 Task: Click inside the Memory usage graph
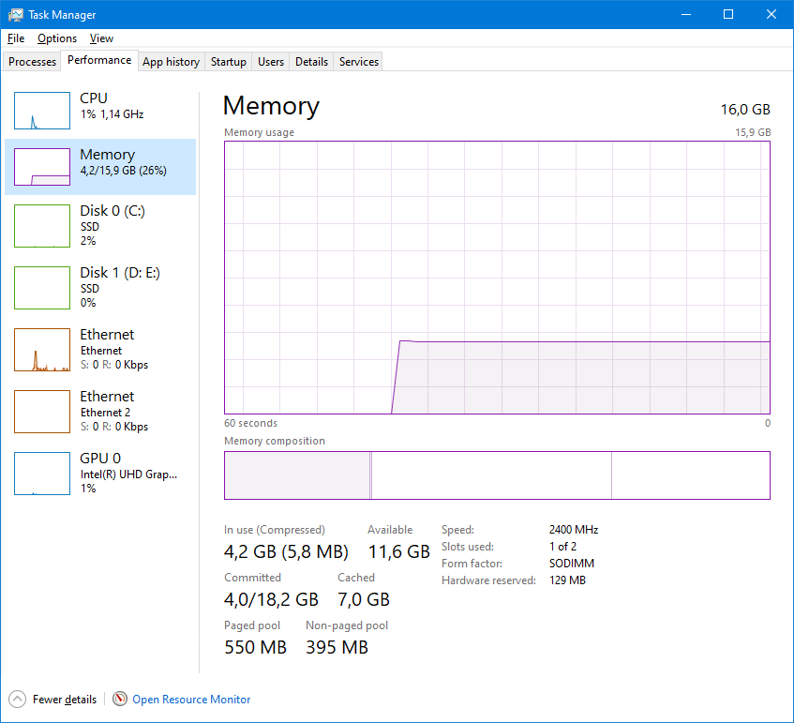tap(497, 277)
